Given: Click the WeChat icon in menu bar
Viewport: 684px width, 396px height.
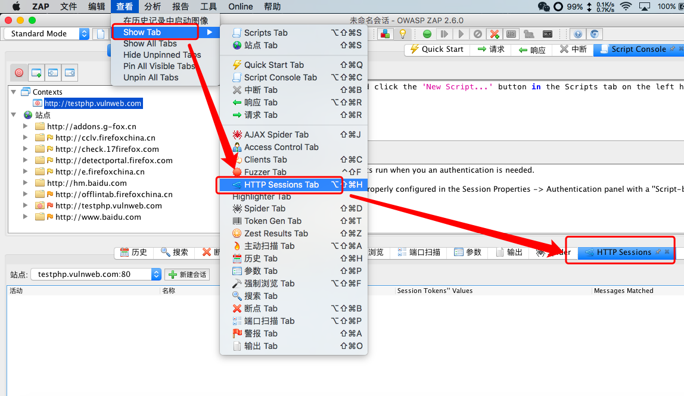Looking at the screenshot, I should click(x=543, y=7).
